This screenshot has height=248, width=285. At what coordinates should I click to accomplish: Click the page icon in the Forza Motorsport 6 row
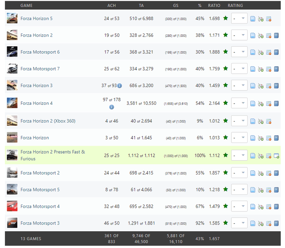point(253,52)
